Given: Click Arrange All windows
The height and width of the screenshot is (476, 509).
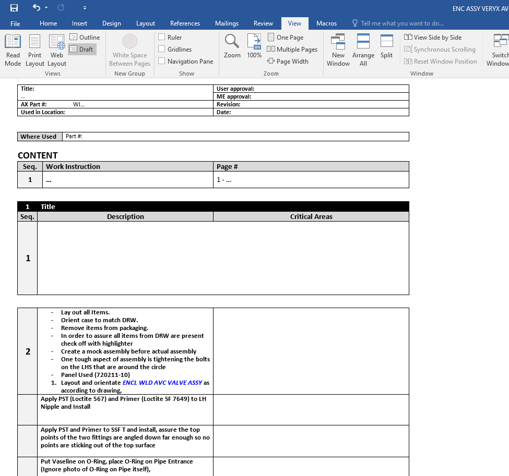Looking at the screenshot, I should tap(363, 51).
